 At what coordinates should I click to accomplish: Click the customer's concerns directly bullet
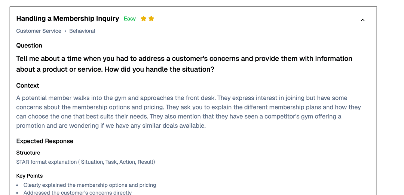click(77, 193)
